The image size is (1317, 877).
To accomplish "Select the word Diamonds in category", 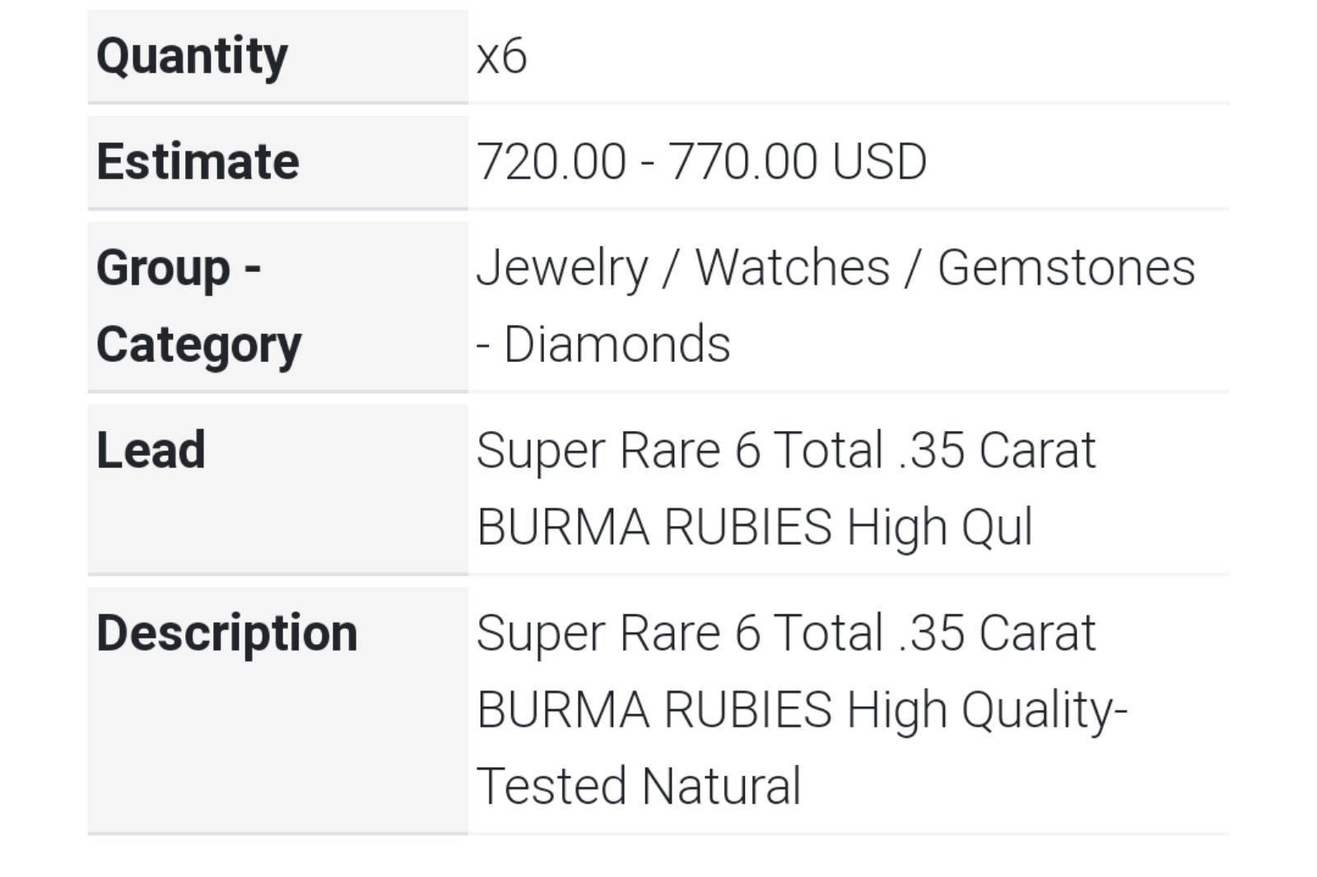I will click(x=617, y=344).
